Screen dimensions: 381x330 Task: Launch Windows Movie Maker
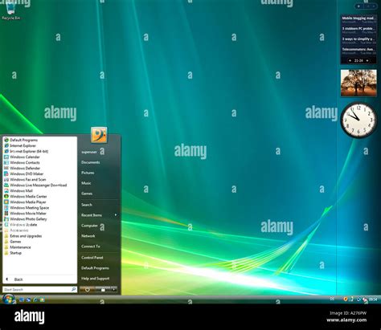pos(26,214)
